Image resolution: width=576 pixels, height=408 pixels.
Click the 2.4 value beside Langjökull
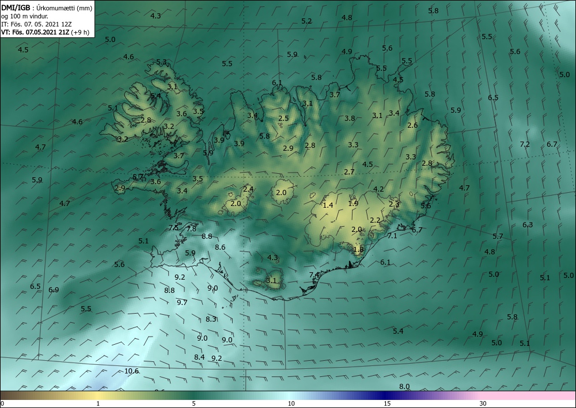click(248, 189)
